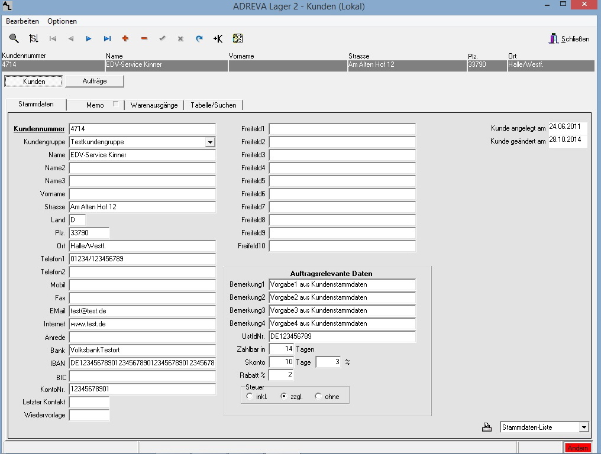Screen dimensions: 601x454
Task: Click the Internet field www.test.de
Action: [142, 324]
